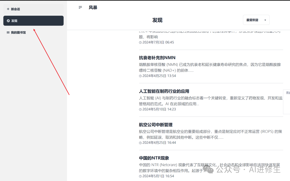Click the grid icon beside 我的图书馆
Image resolution: width=290 pixels, height=181 pixels.
click(x=8, y=32)
